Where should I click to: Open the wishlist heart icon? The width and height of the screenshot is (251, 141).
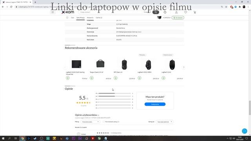(186, 12)
